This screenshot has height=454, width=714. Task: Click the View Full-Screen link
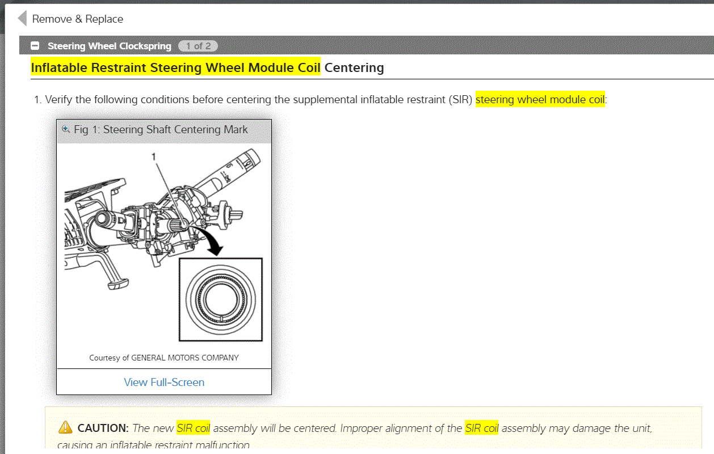pyautogui.click(x=164, y=382)
